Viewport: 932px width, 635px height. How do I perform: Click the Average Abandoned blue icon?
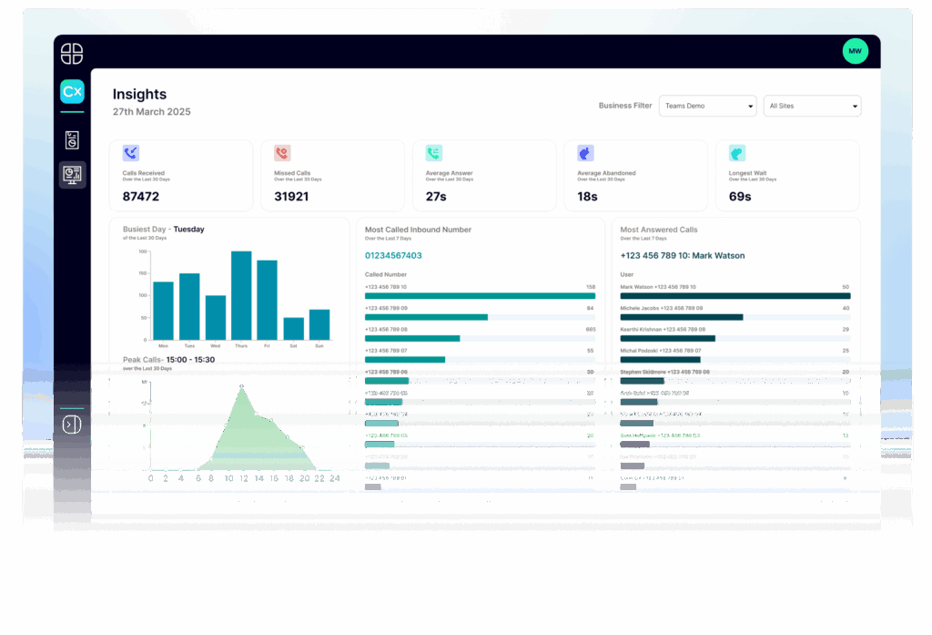click(x=585, y=153)
